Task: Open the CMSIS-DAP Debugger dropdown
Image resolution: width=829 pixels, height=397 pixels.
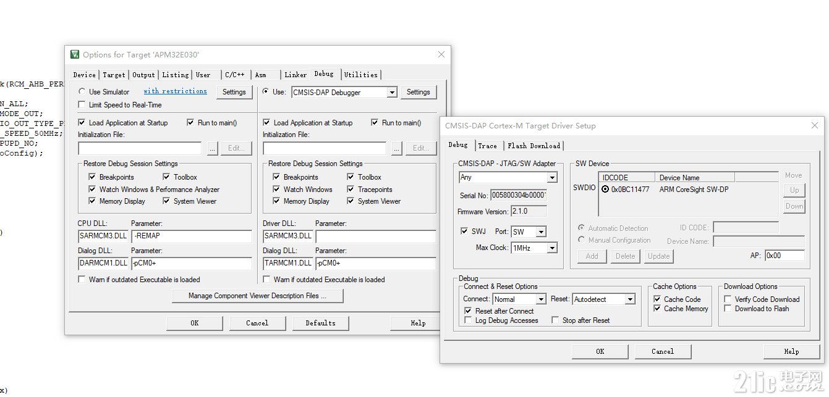Action: [392, 93]
